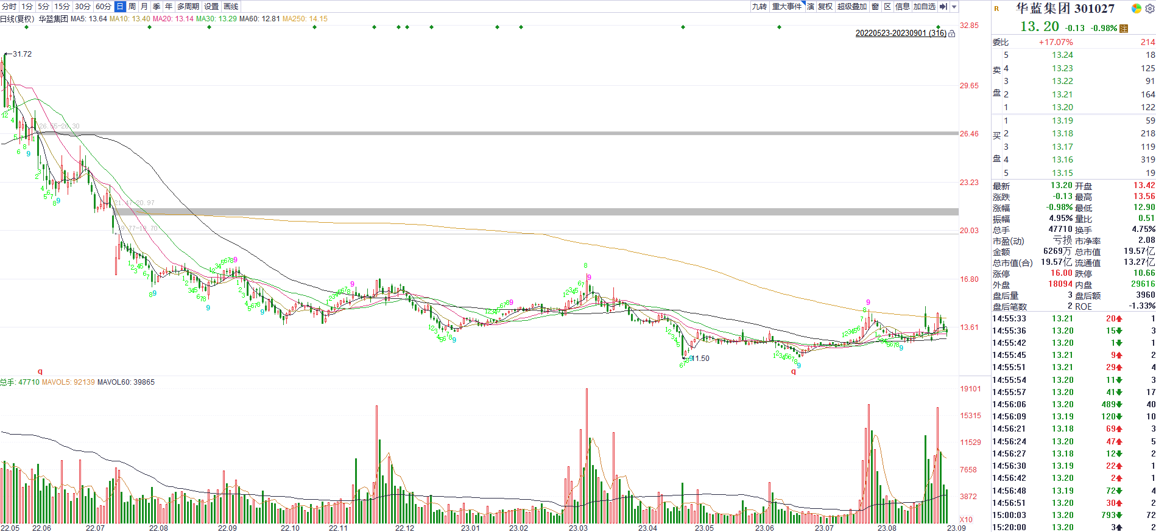The image size is (1156, 532).
Task: Click buy level 1 price 13.19
Action: pyautogui.click(x=1062, y=121)
